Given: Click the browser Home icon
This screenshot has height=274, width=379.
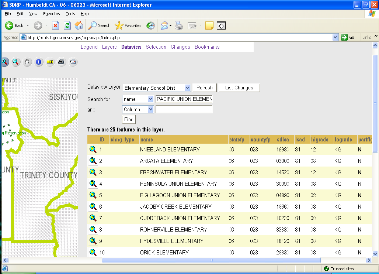Looking at the screenshot, I should pos(79,25).
